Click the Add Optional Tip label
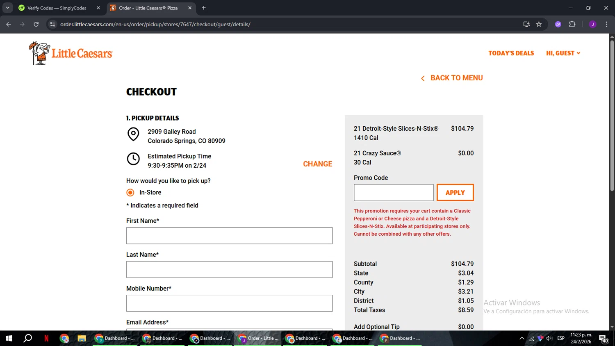The width and height of the screenshot is (615, 346). pos(376,327)
